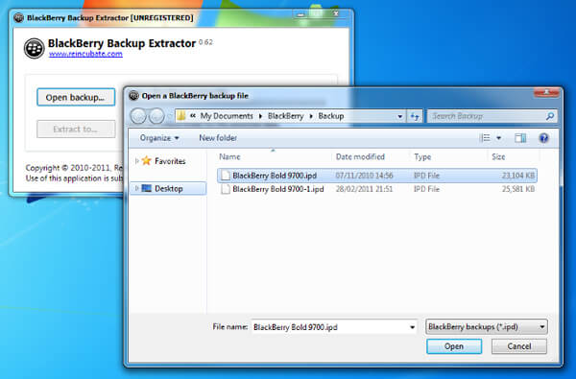Select Favorites in the navigation pane

click(170, 161)
